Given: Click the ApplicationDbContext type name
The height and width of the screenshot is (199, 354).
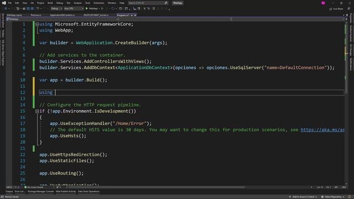Looking at the screenshot, I should 144,67.
